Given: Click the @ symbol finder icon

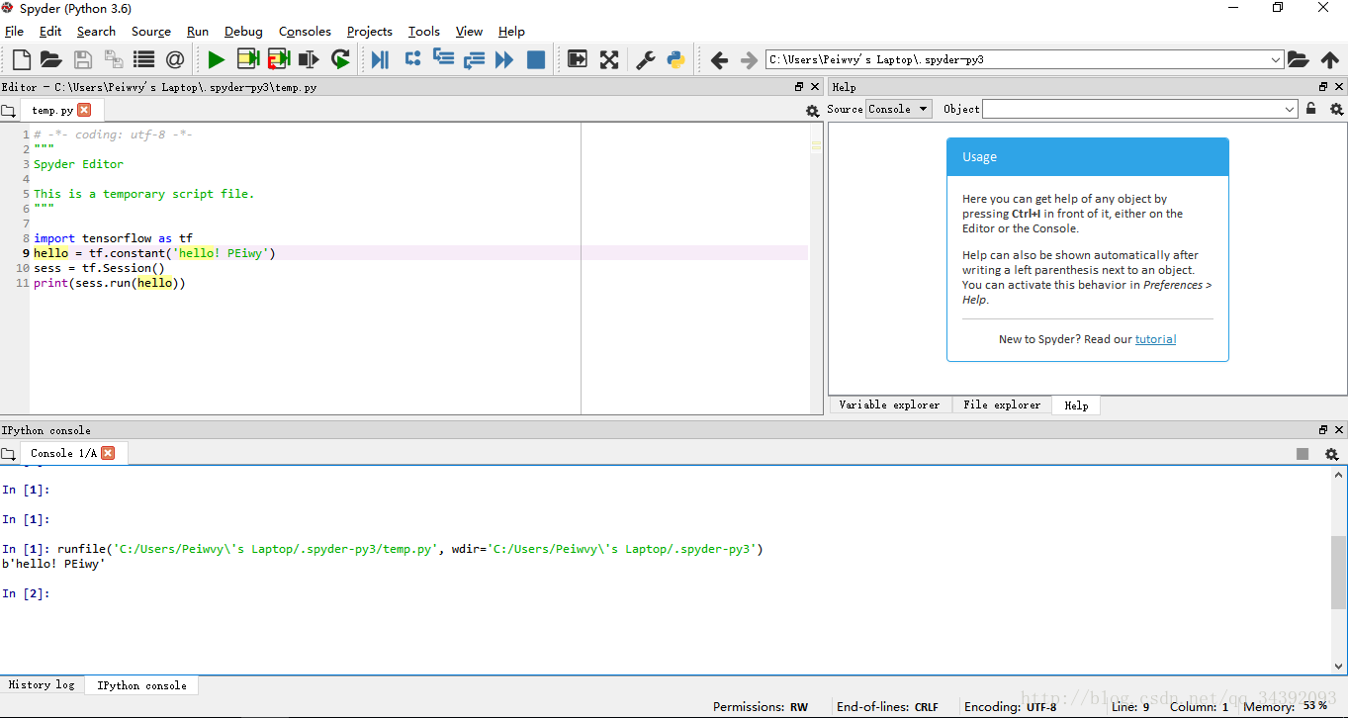Looking at the screenshot, I should pos(175,59).
